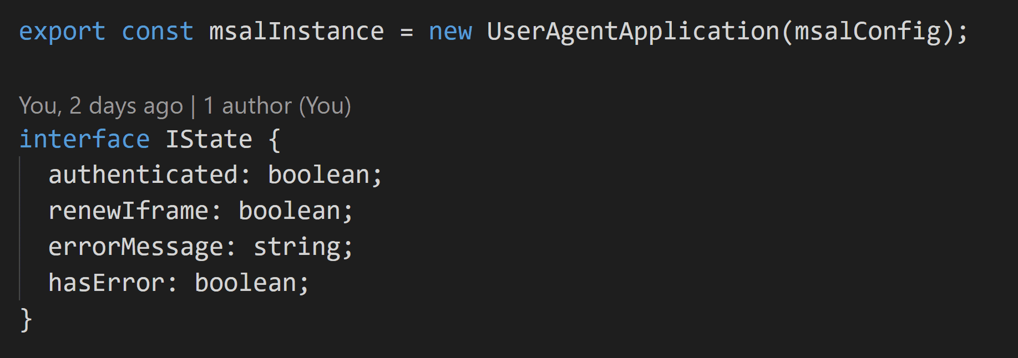Open the 'You, 2 days ago' CodeLens
The image size is (1018, 358).
click(x=101, y=105)
